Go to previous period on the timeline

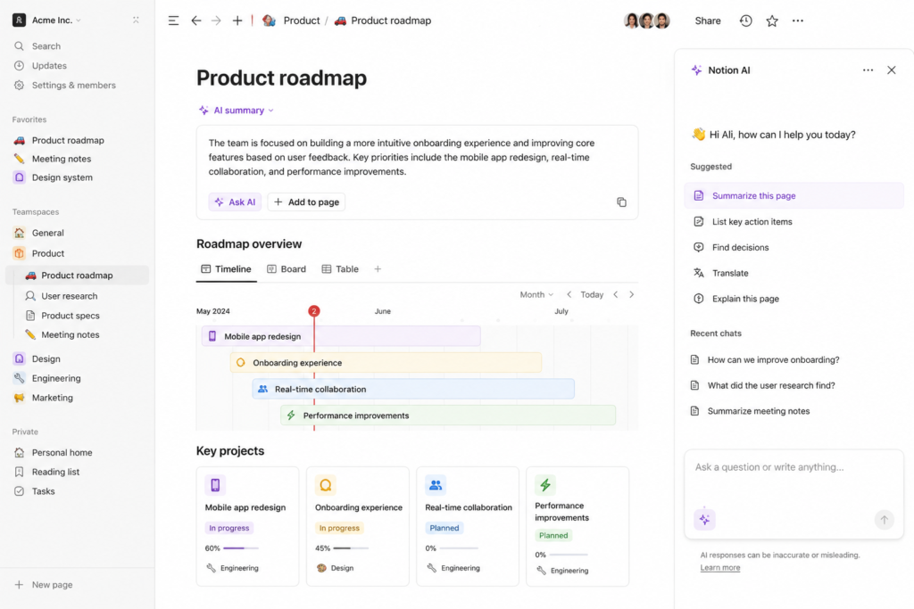(x=616, y=294)
